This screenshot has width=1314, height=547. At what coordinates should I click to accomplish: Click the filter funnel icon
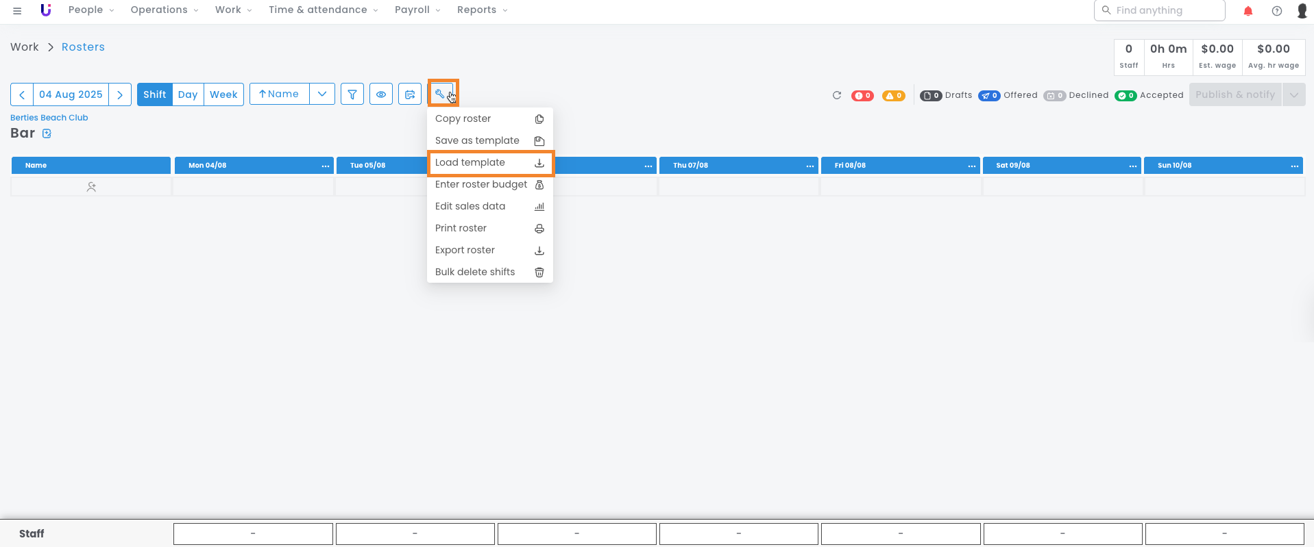tap(352, 94)
